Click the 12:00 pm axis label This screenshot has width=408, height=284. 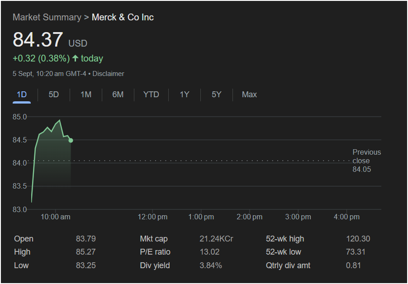[152, 217]
